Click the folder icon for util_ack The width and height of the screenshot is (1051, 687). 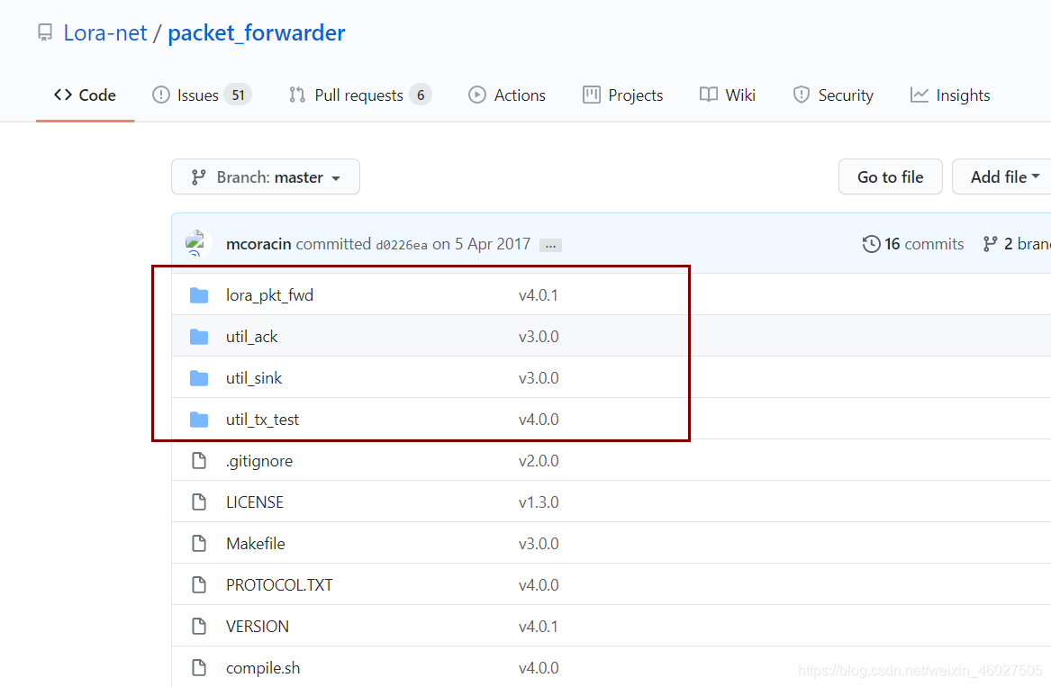199,337
